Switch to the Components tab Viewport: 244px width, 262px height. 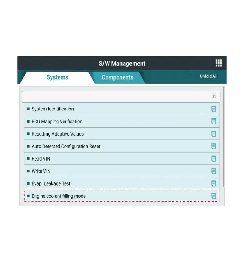117,77
